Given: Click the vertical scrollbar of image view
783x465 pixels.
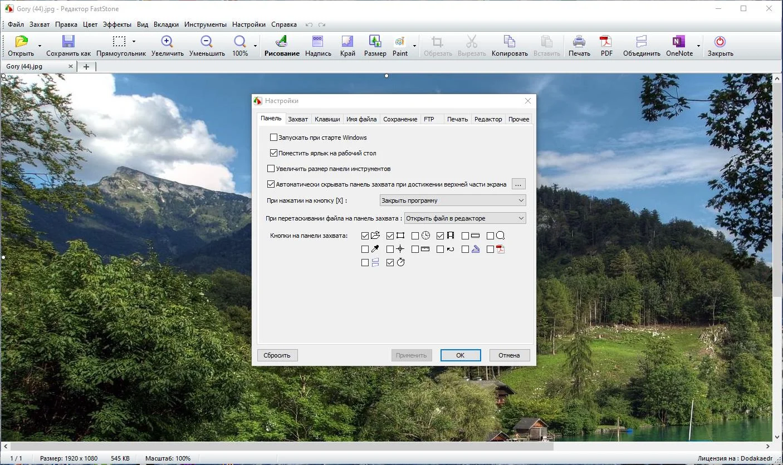Looking at the screenshot, I should (x=777, y=189).
